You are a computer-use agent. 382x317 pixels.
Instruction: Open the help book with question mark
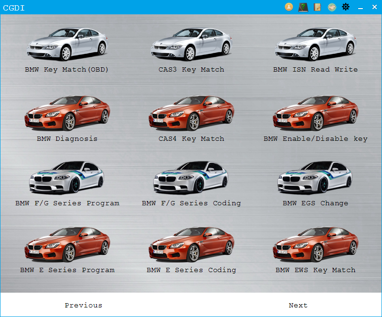pyautogui.click(x=303, y=7)
